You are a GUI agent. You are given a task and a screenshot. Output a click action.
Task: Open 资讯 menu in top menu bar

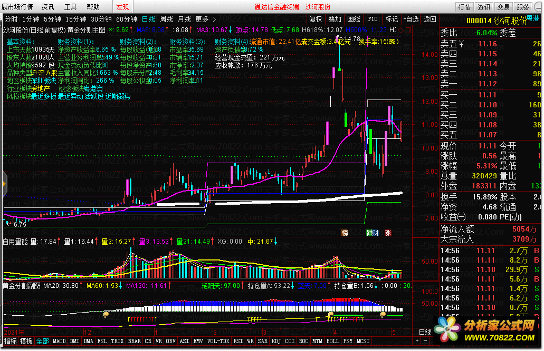(47, 7)
